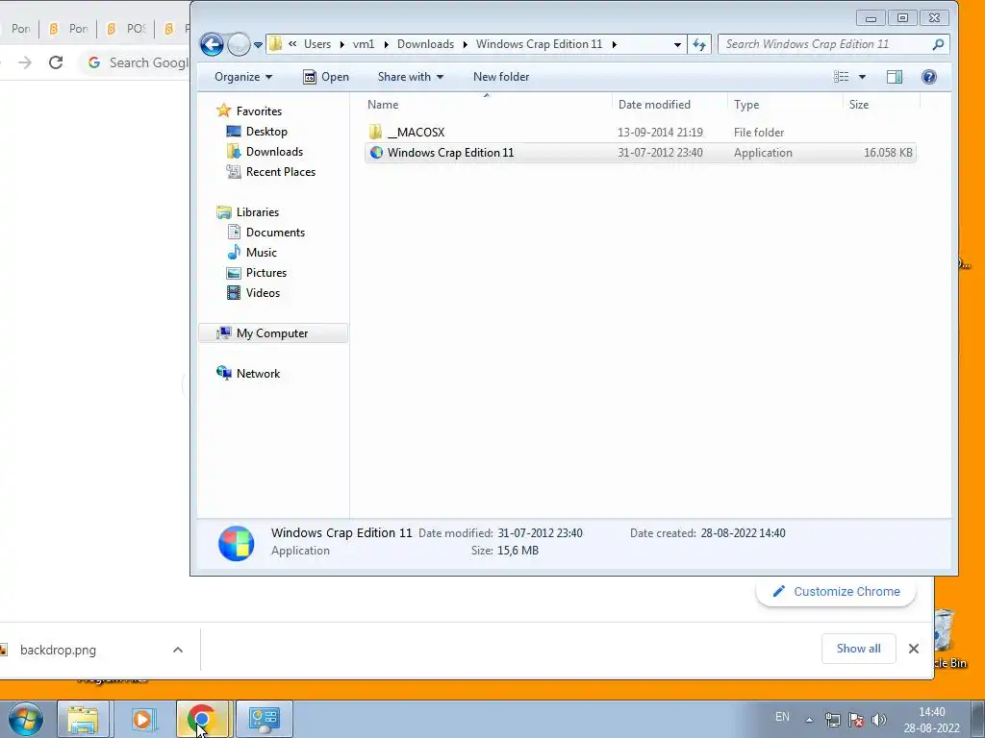Click the search magnifier icon in Explorer
Screen dimensions: 985x738
click(938, 44)
